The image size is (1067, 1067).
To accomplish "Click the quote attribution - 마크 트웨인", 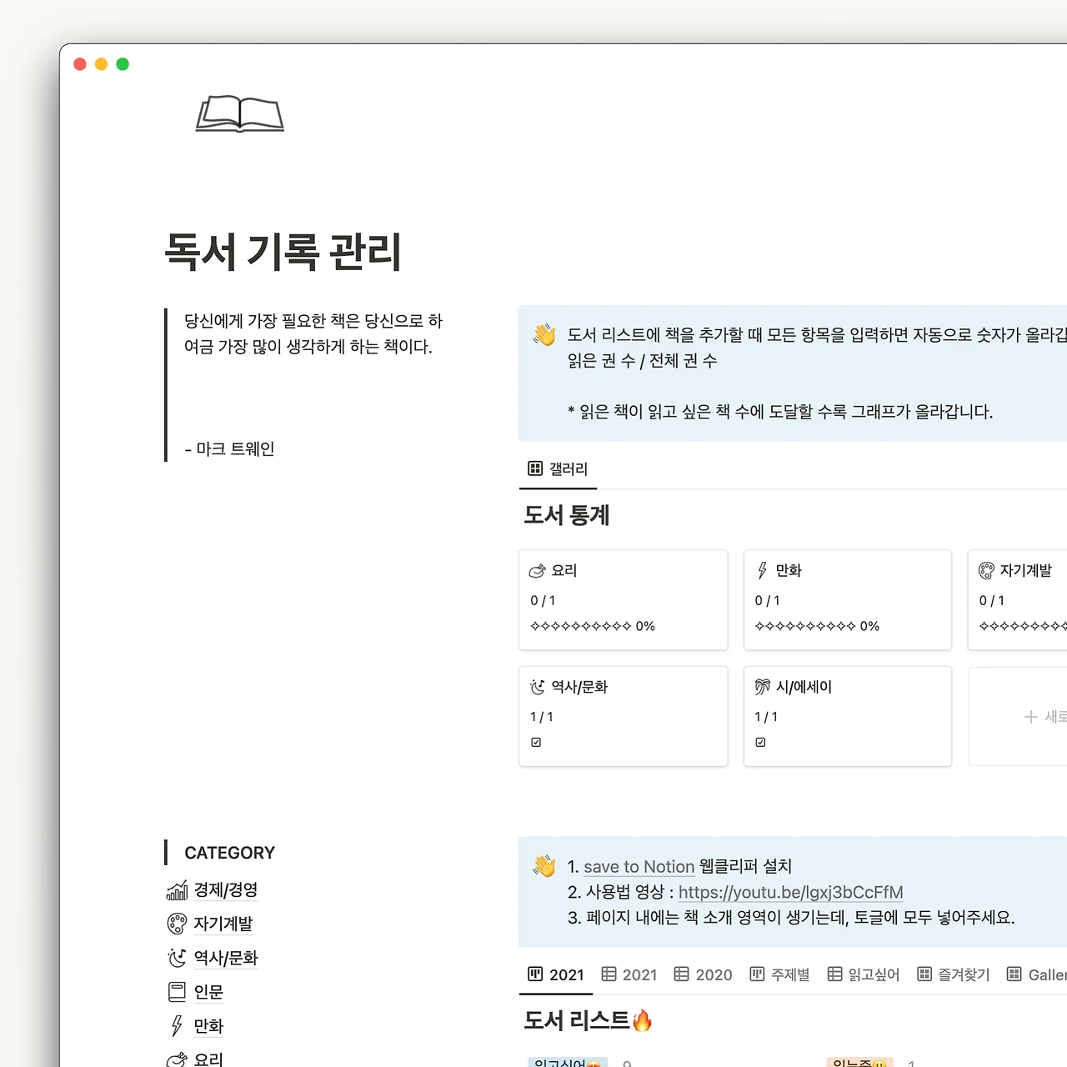I will click(x=229, y=448).
